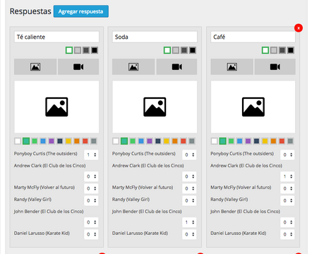Image resolution: width=312 pixels, height=254 pixels.
Task: Pick red background color for Café
Action: (x=282, y=141)
